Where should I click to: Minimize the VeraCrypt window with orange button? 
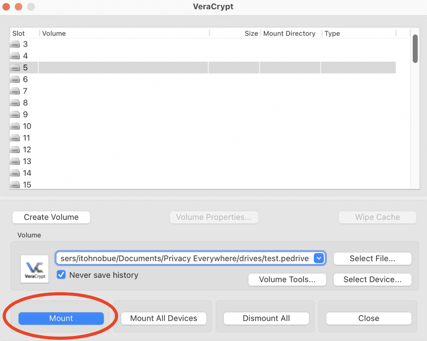click(18, 7)
